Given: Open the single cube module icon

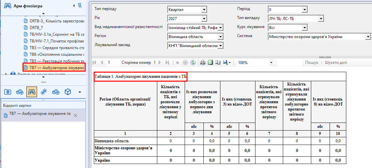Looking at the screenshot, I should click(68, 92).
